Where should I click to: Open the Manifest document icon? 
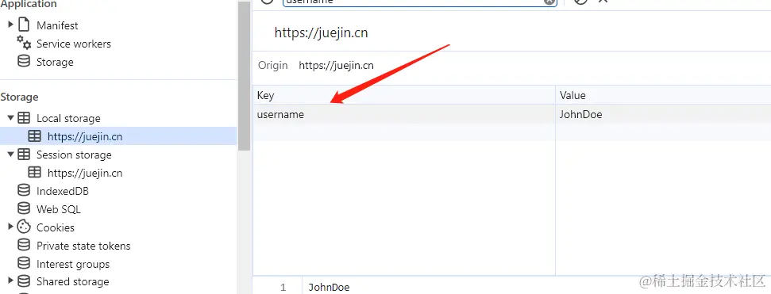(24, 25)
